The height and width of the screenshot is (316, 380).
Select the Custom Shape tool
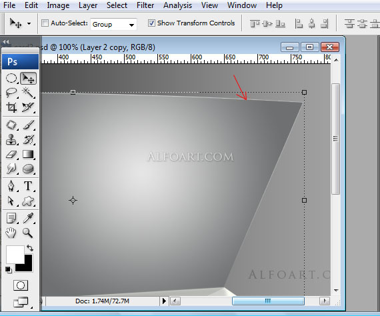coord(28,201)
